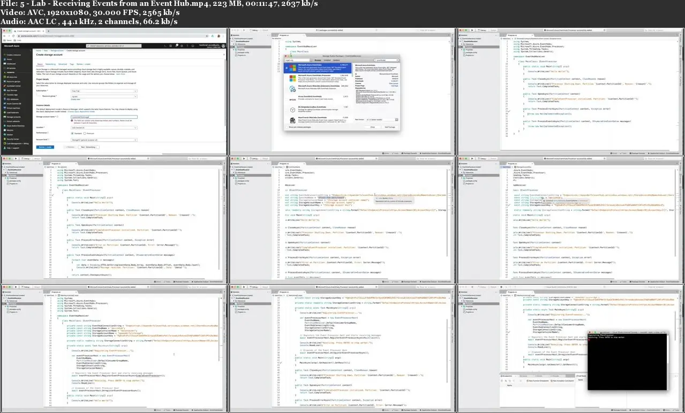Open the frame showing the black terminal window

(x=570, y=348)
